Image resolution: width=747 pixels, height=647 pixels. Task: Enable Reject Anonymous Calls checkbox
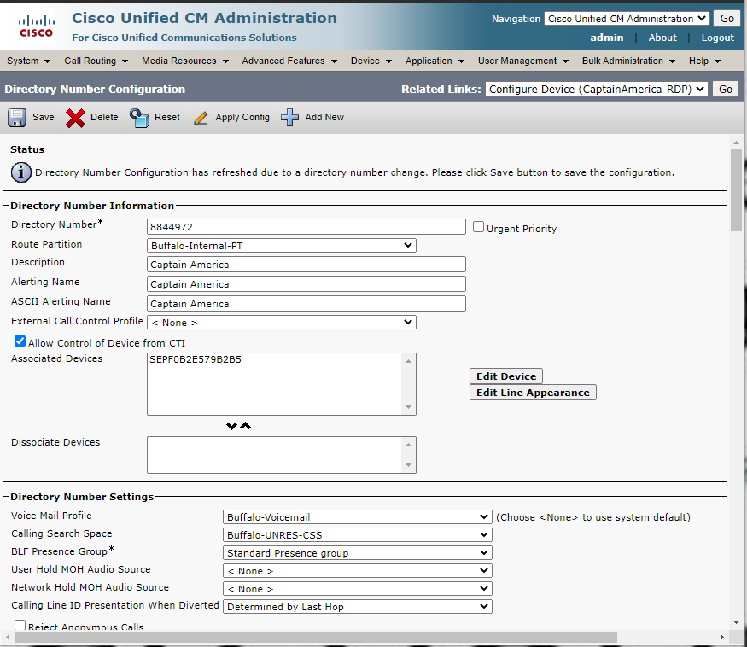(20, 625)
